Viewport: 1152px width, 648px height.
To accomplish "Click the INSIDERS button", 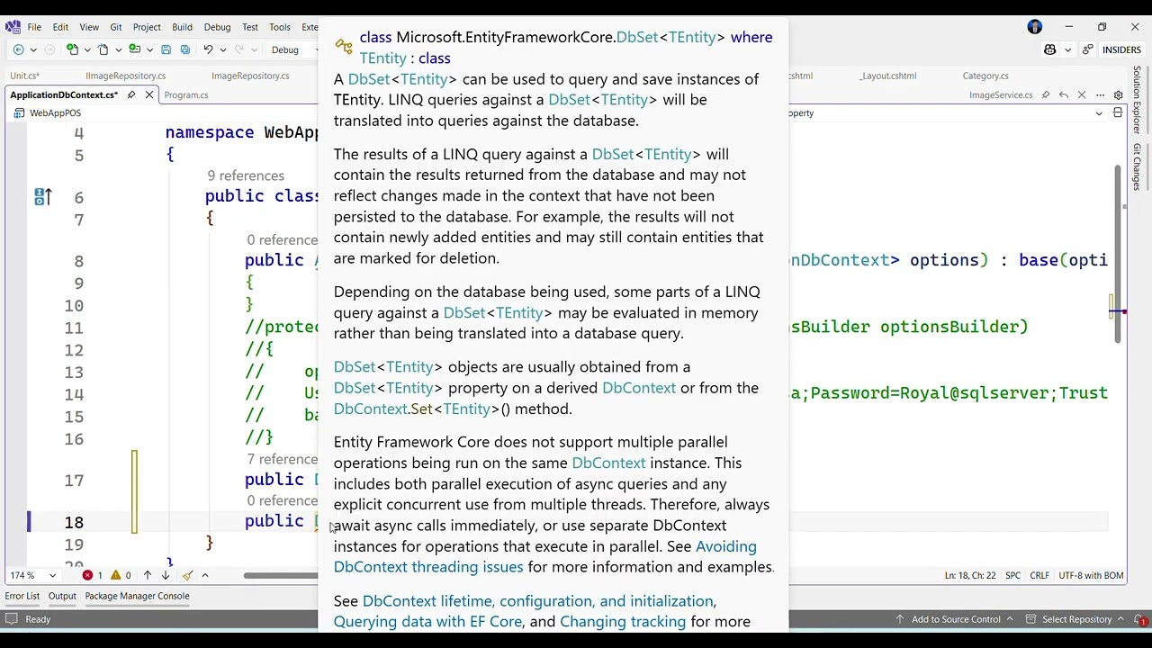I will 1121,49.
